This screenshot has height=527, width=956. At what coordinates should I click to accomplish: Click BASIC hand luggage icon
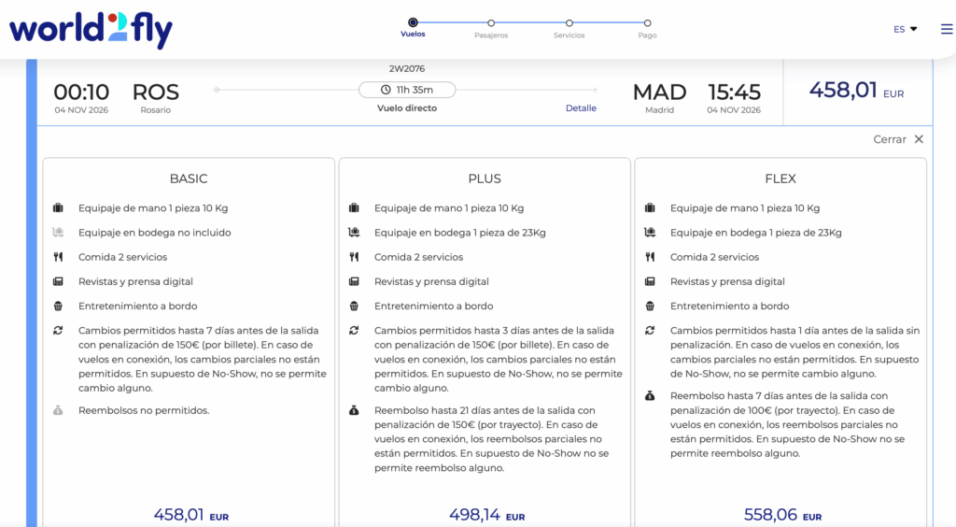[x=58, y=208]
